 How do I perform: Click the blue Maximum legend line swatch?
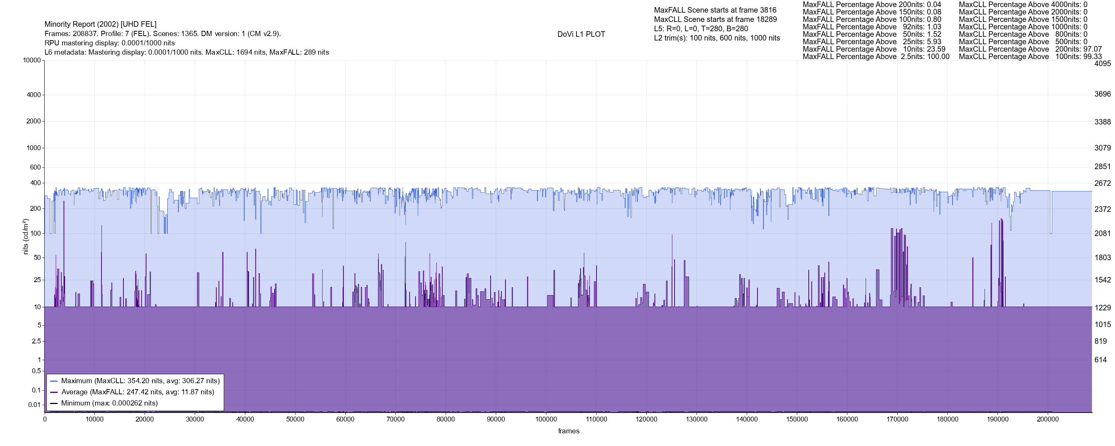tap(54, 381)
